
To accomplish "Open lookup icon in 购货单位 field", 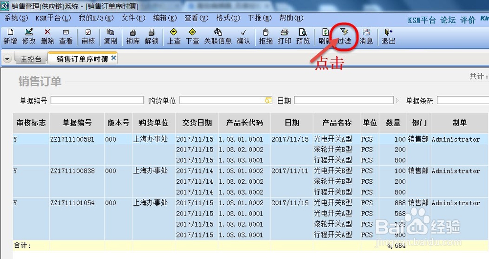I will pos(268,100).
